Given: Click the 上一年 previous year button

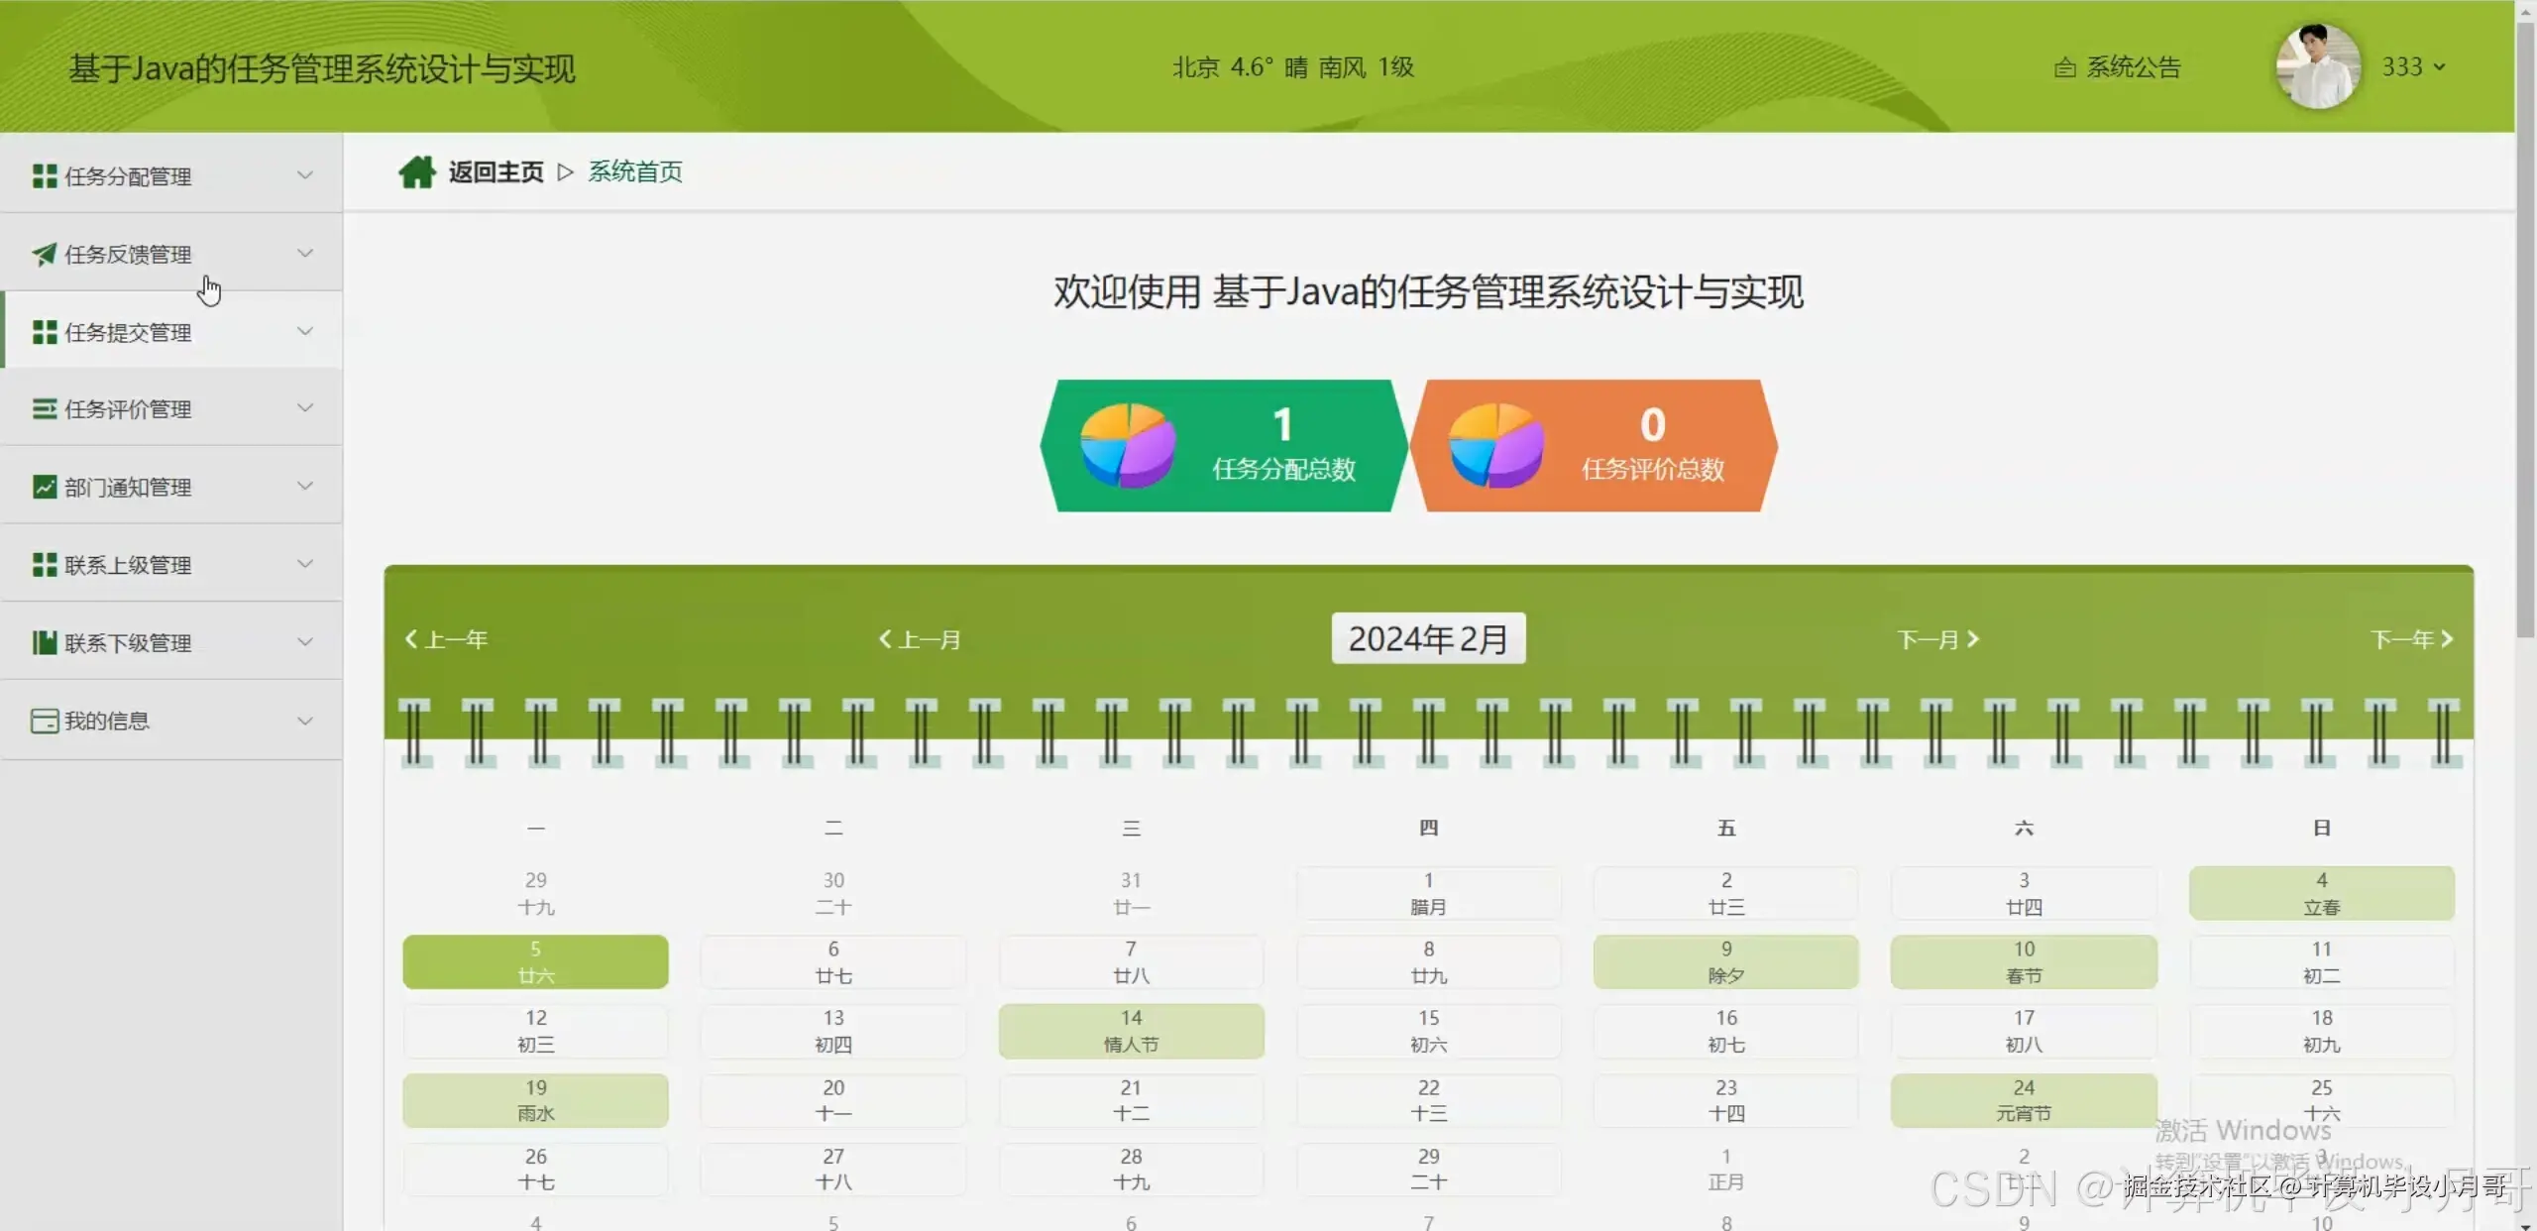Looking at the screenshot, I should coord(446,639).
